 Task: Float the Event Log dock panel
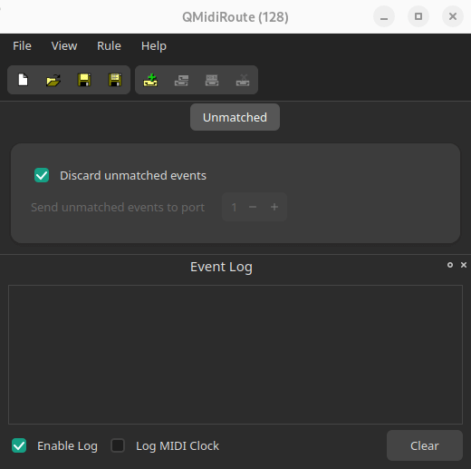pos(450,265)
